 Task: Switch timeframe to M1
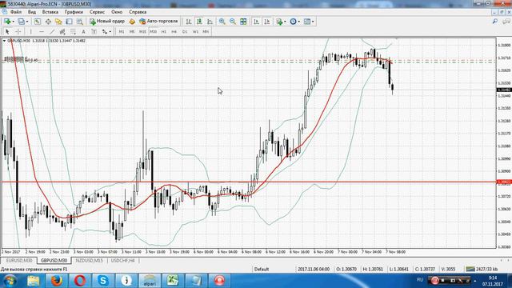click(121, 32)
